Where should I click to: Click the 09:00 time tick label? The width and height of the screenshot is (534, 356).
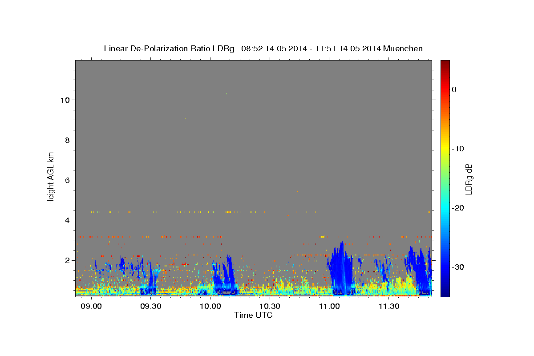(x=92, y=307)
